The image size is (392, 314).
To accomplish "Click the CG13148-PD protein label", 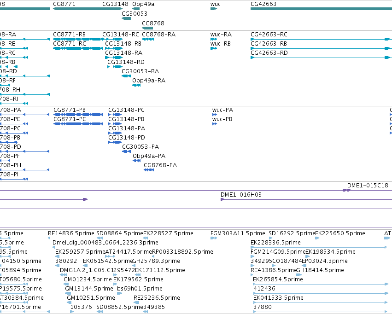I will tap(127, 138).
